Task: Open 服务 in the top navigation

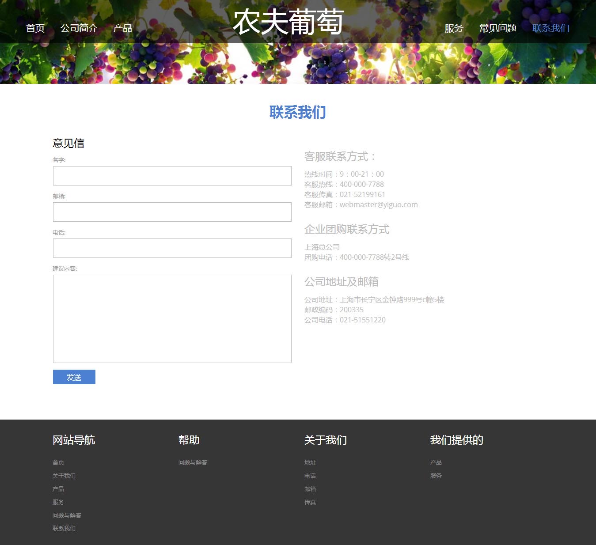Action: (x=454, y=28)
